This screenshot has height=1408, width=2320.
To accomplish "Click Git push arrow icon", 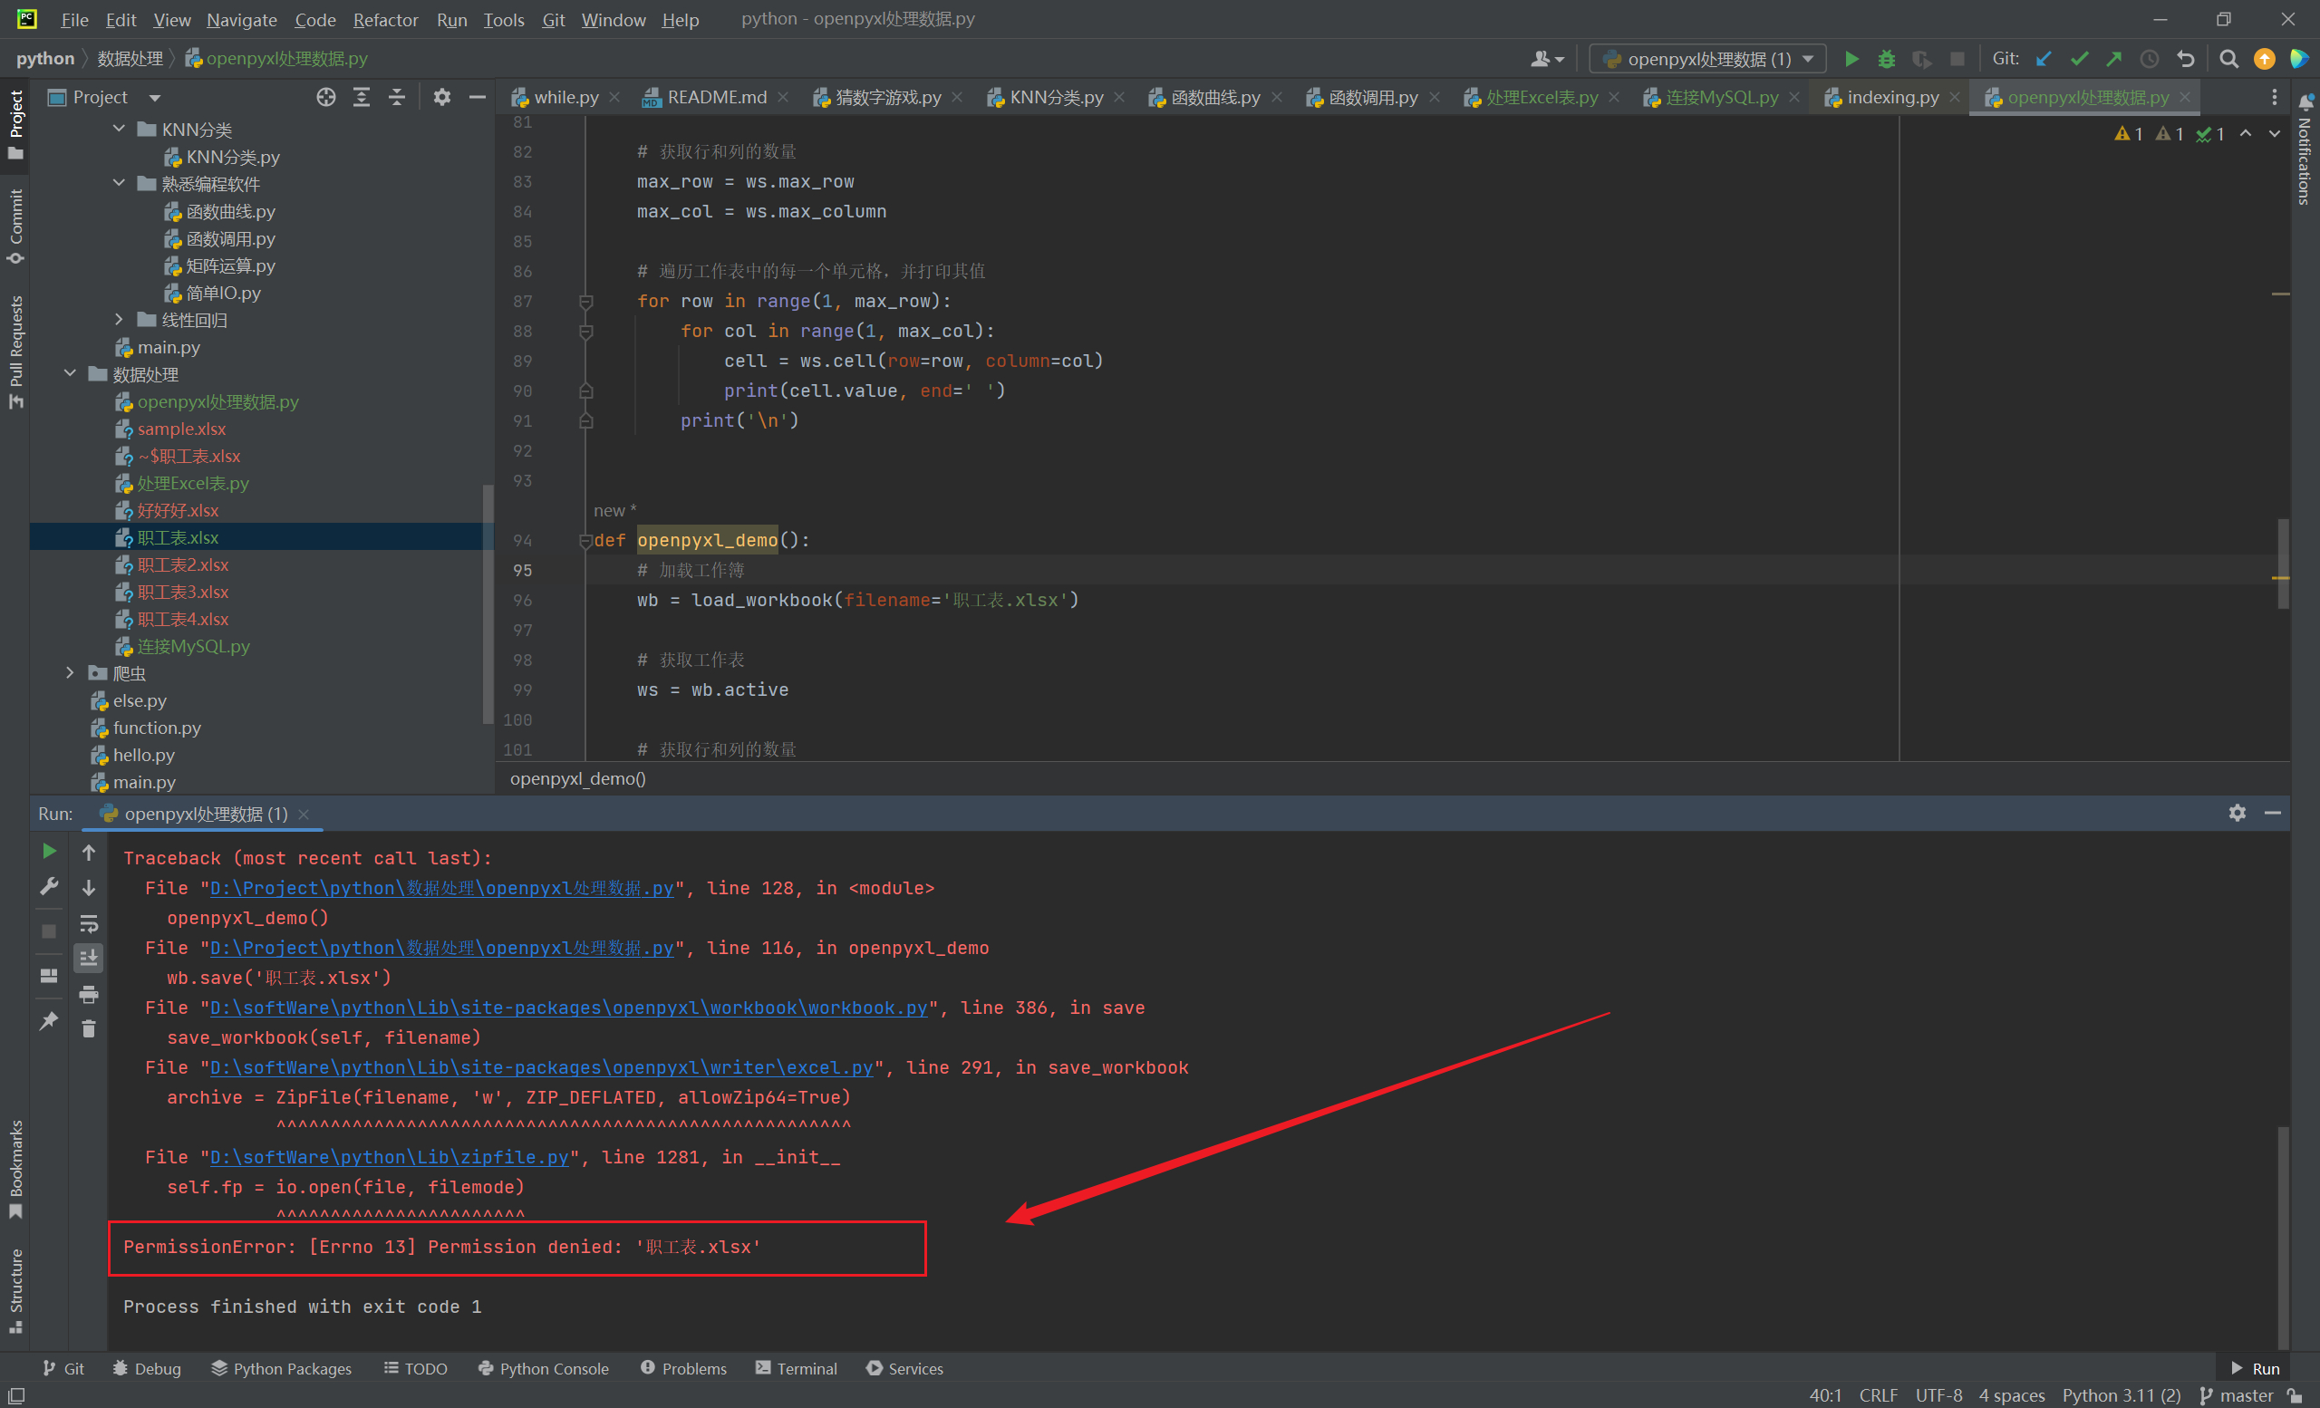I will [2113, 58].
